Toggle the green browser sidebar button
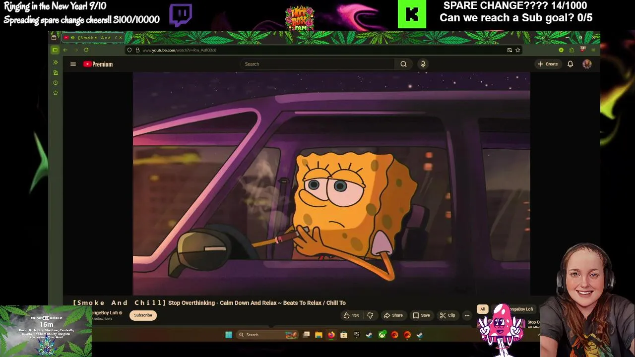 55,50
